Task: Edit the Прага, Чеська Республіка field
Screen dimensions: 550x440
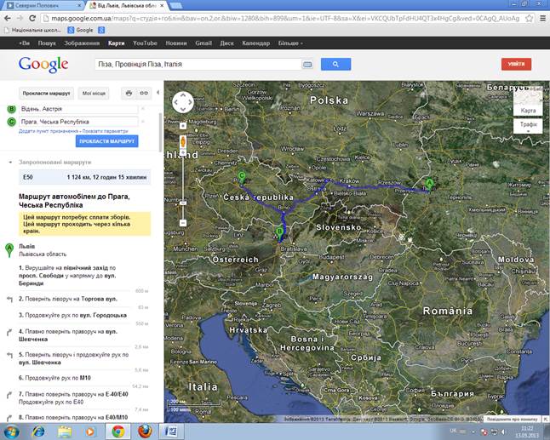Action: [78, 122]
